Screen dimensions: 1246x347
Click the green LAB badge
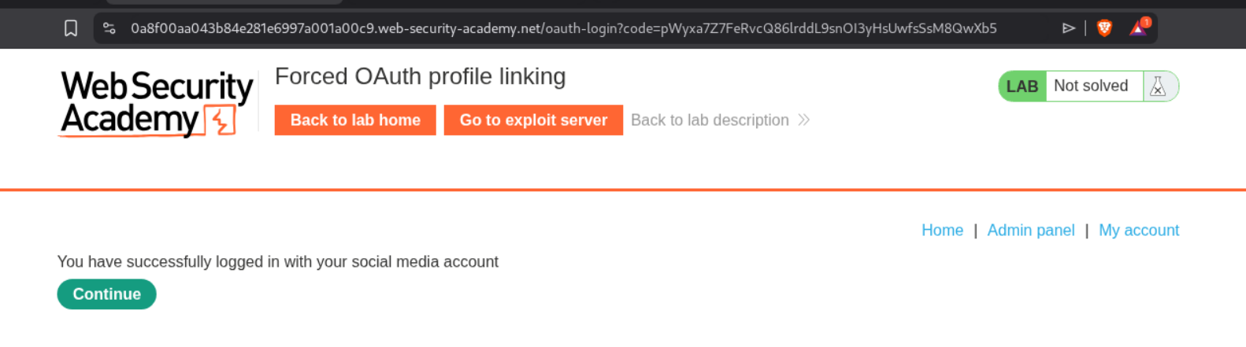[1022, 87]
